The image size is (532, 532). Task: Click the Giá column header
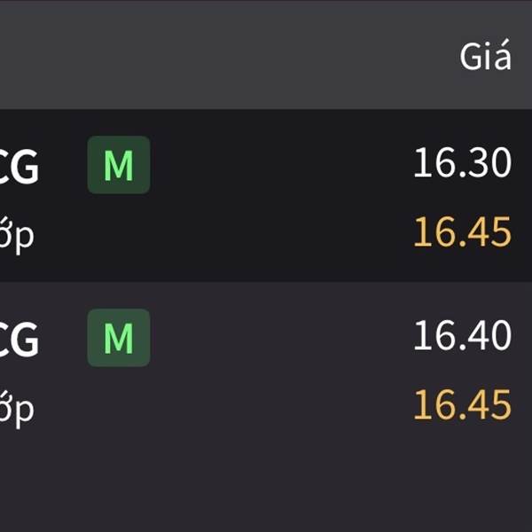tap(485, 57)
